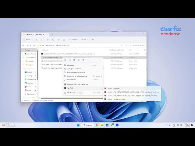Image resolution: width=195 pixels, height=146 pixels.
Task: Open the Nuevo dropdown button
Action: pyautogui.click(x=27, y=40)
